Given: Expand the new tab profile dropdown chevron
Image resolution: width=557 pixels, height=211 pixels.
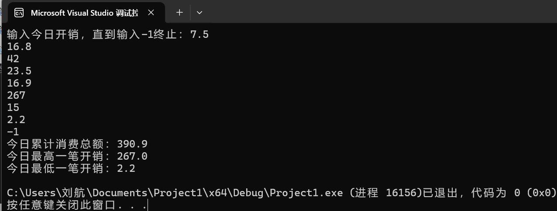Looking at the screenshot, I should pos(199,13).
